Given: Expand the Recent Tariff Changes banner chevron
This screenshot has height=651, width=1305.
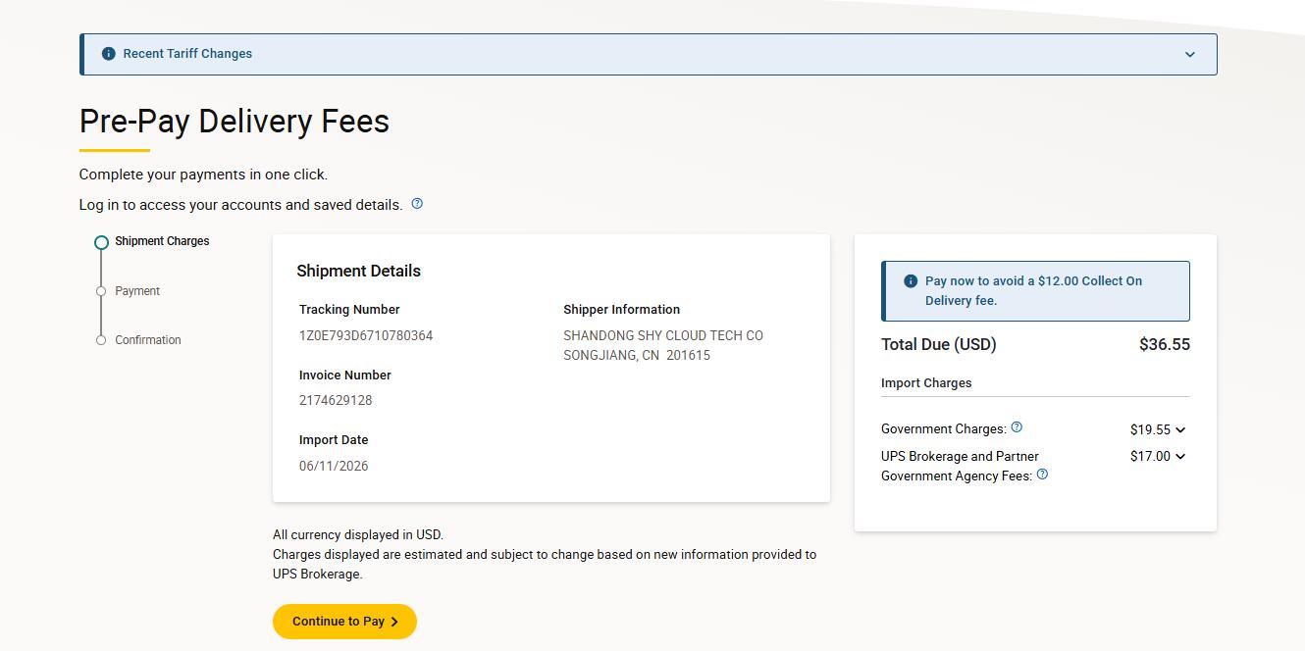Looking at the screenshot, I should coord(1190,55).
